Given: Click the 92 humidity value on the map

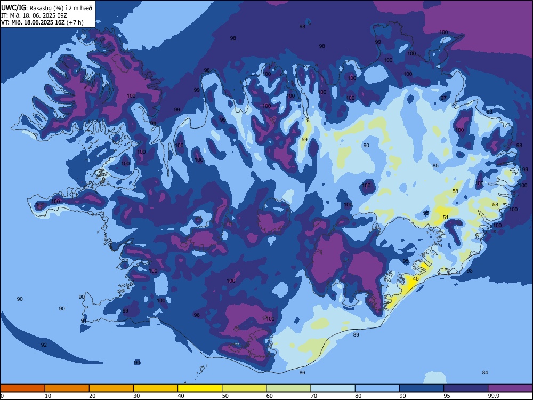Looking at the screenshot, I should pyautogui.click(x=44, y=345).
